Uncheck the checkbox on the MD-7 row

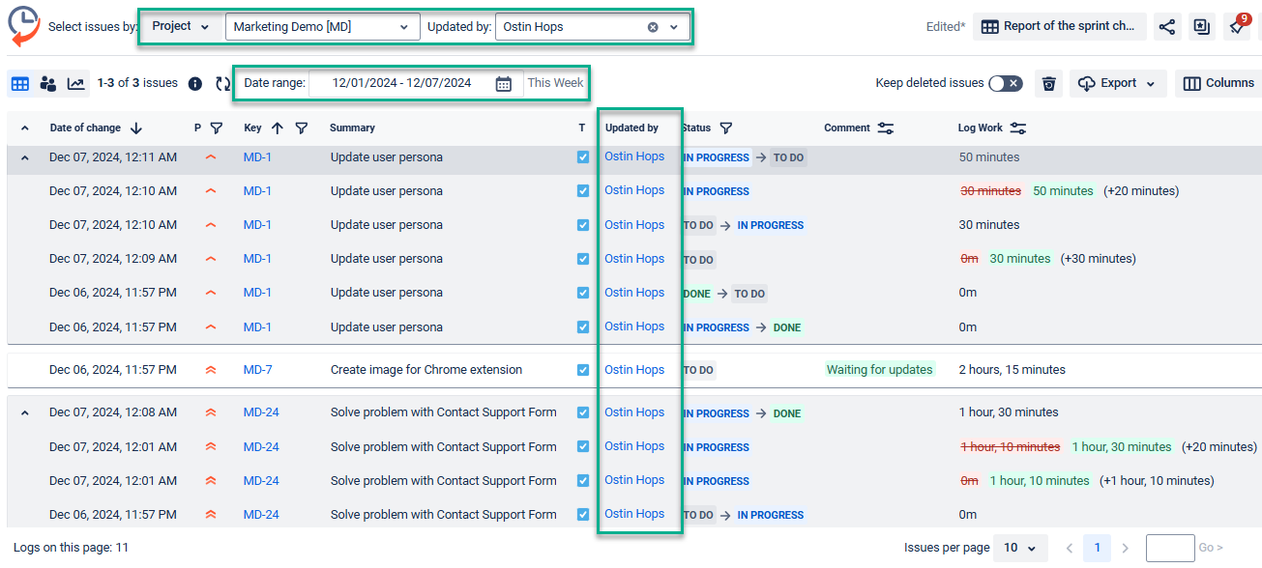(x=582, y=369)
